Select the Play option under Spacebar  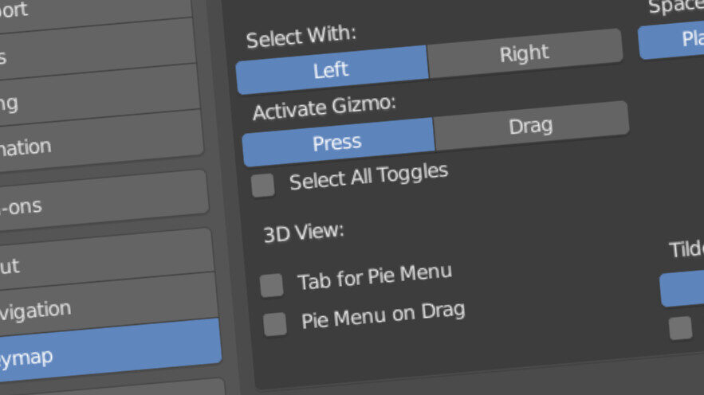[674, 40]
